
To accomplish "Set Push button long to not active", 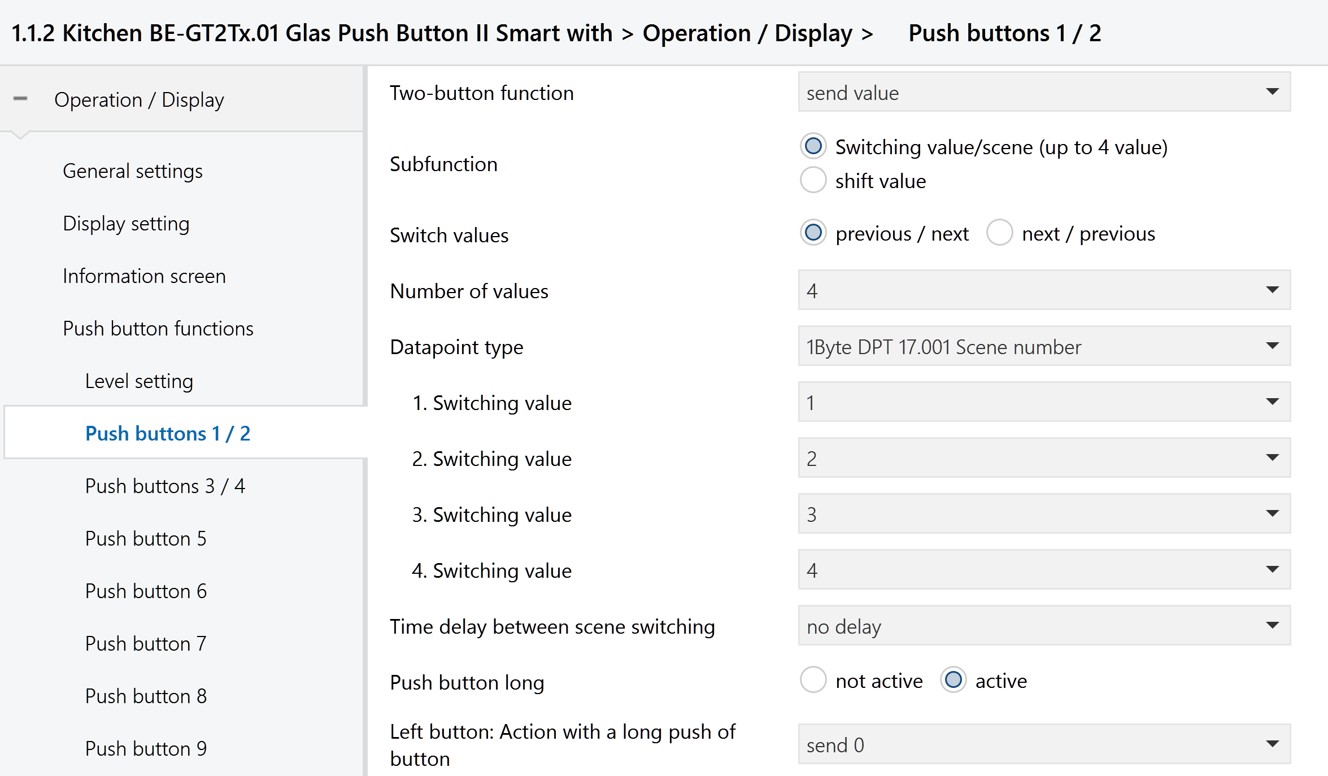I will click(x=813, y=680).
